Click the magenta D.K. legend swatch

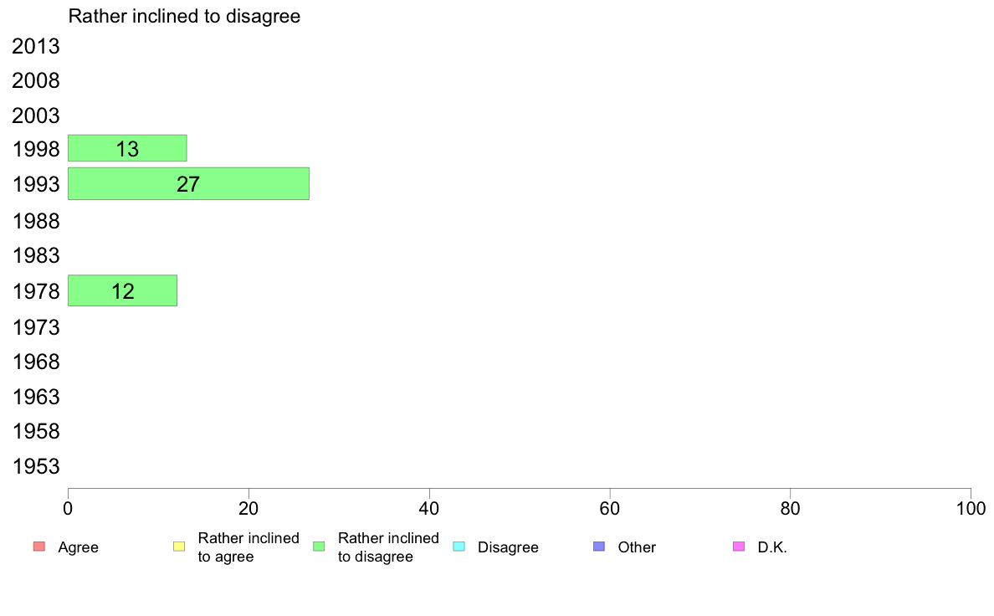[739, 547]
